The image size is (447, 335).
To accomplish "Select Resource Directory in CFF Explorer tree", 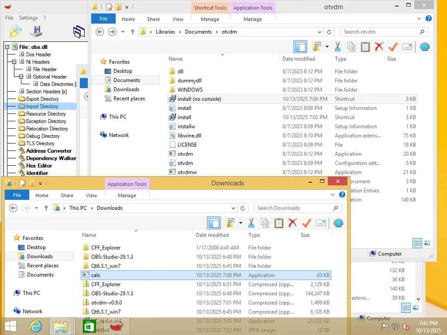I will 46,114.
